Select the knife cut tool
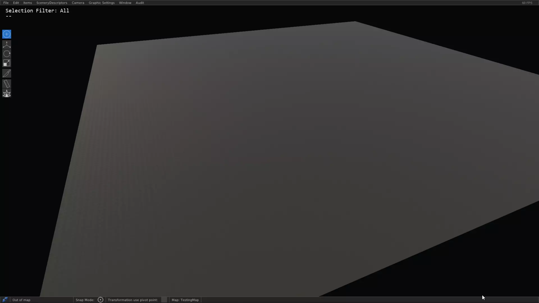This screenshot has width=539, height=303. (7, 74)
